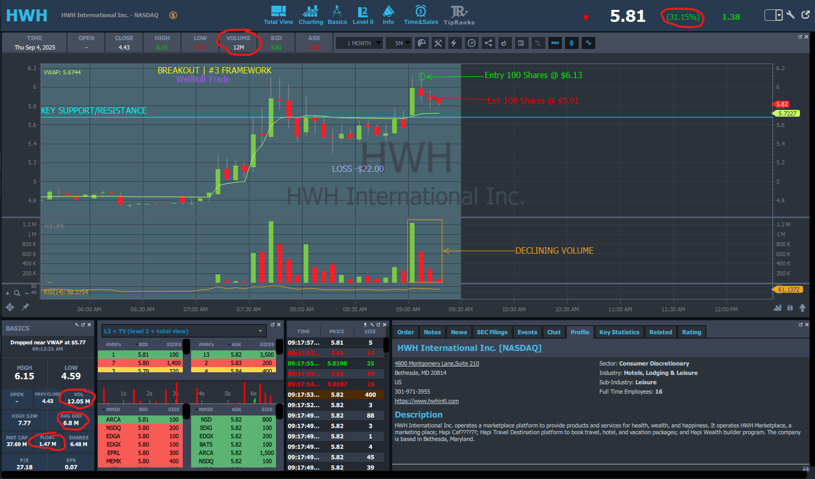The width and height of the screenshot is (815, 479).
Task: Sort Level 2 by the BID column header
Action: tap(143, 344)
